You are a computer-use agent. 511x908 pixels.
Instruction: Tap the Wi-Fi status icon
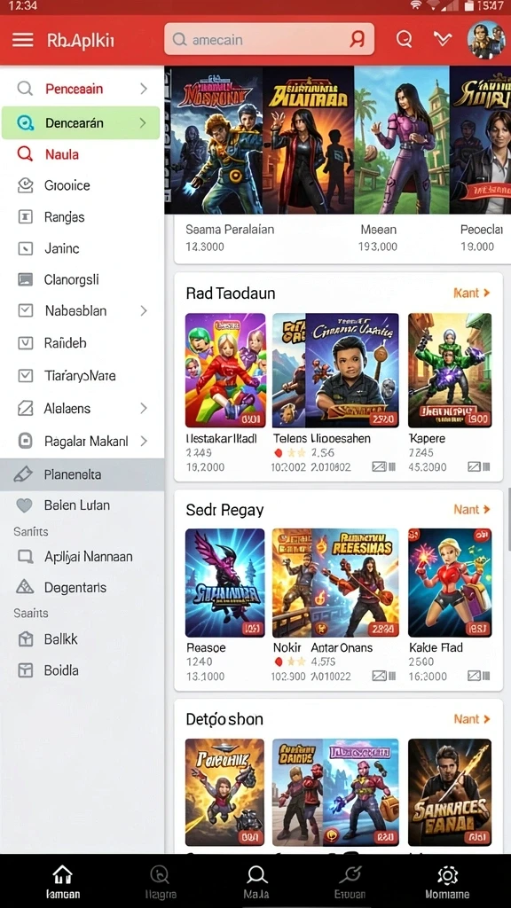point(415,5)
